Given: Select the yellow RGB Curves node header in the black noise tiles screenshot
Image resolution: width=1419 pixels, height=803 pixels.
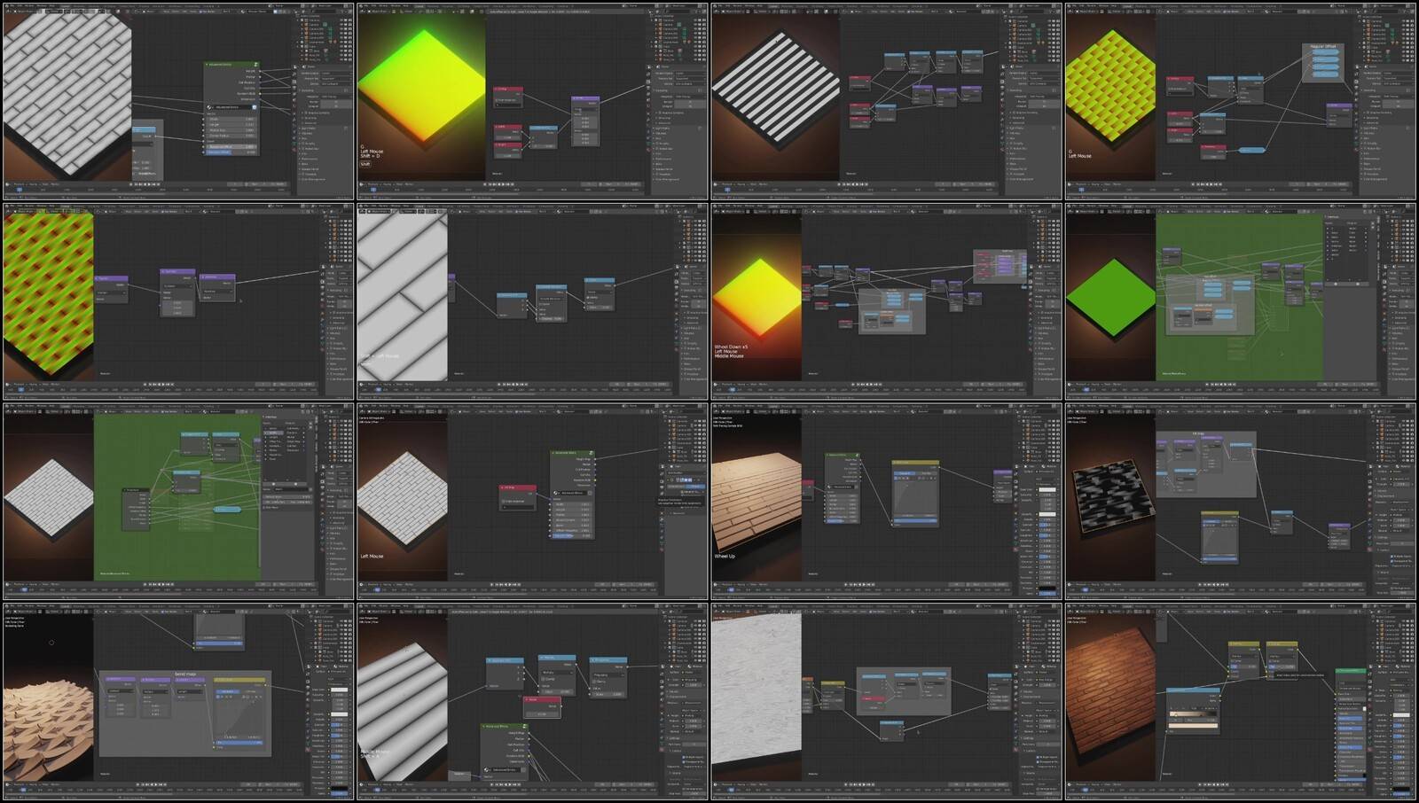Looking at the screenshot, I should coord(1219,514).
